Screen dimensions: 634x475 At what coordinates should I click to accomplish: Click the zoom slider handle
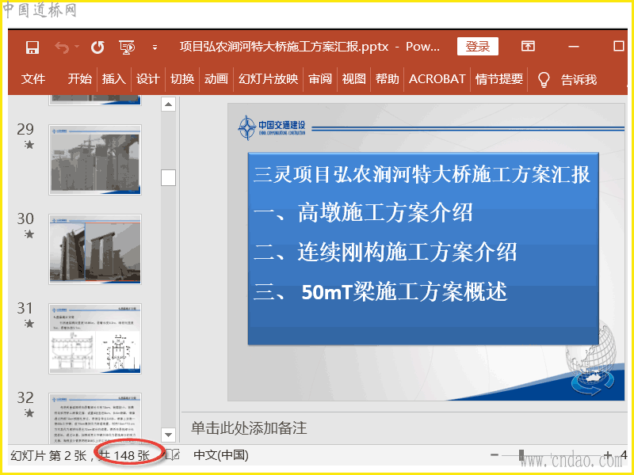point(521,455)
